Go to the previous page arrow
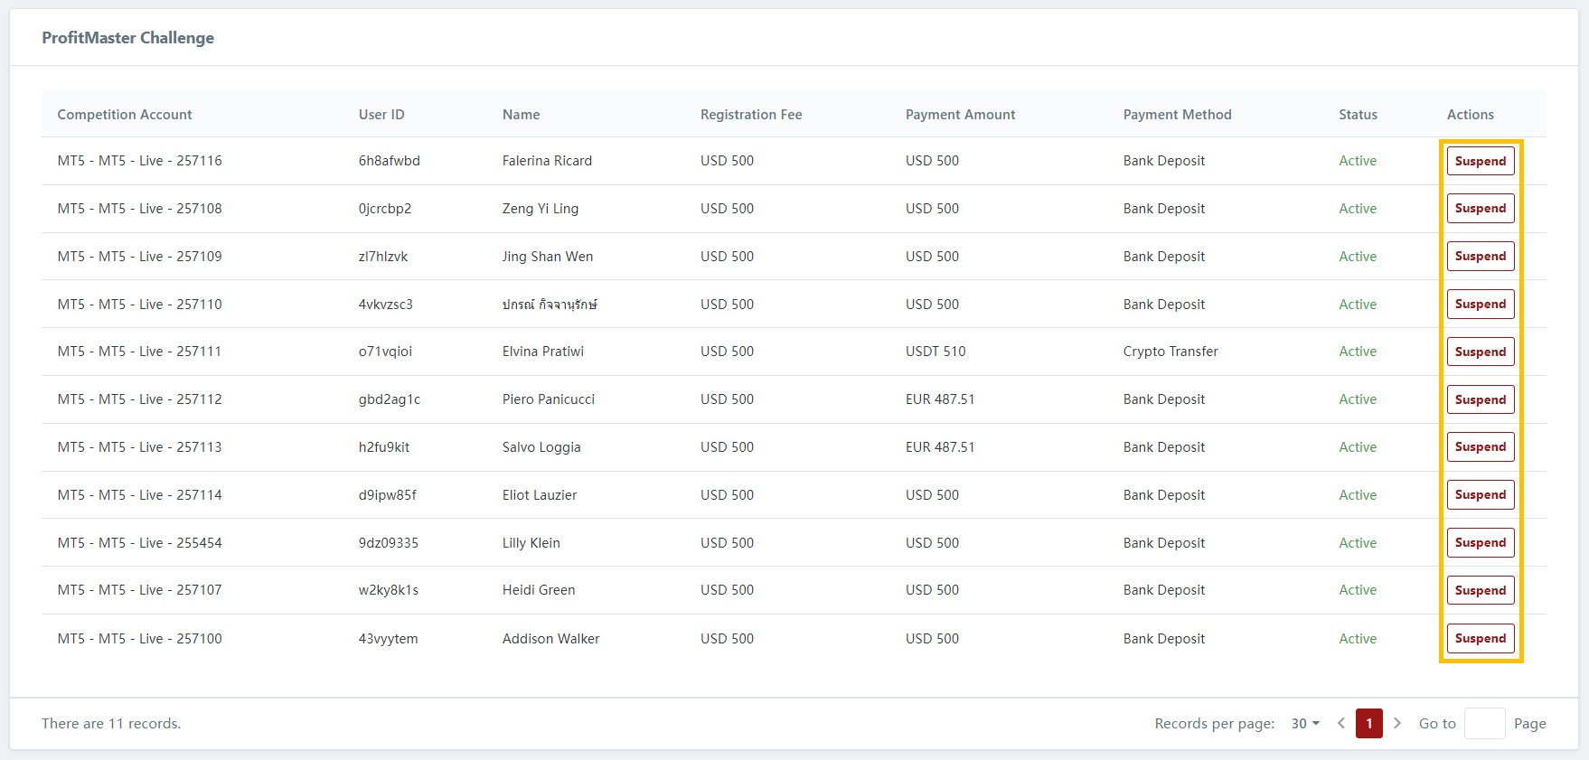1589x760 pixels. [x=1341, y=724]
